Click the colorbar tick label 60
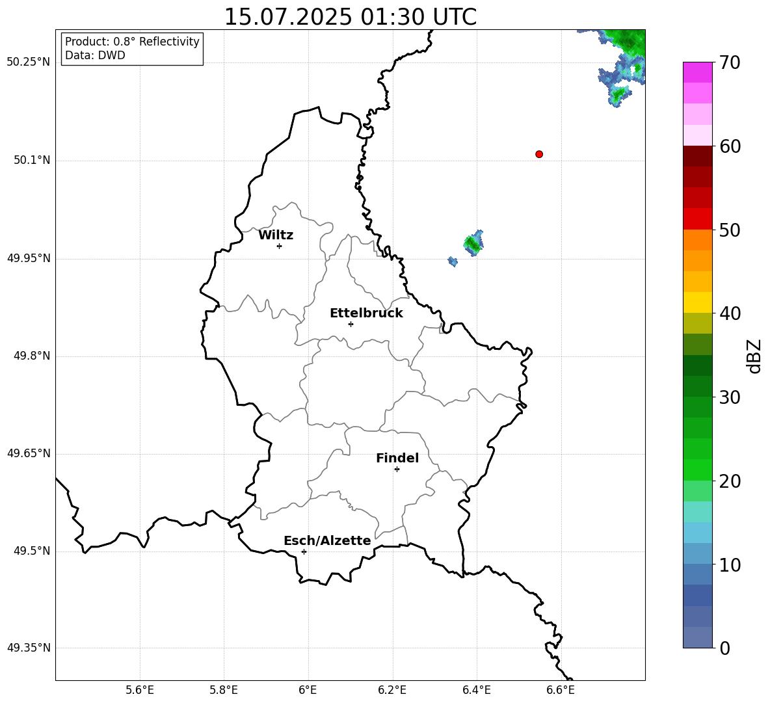Viewport: 770px width, 703px height. click(x=730, y=146)
